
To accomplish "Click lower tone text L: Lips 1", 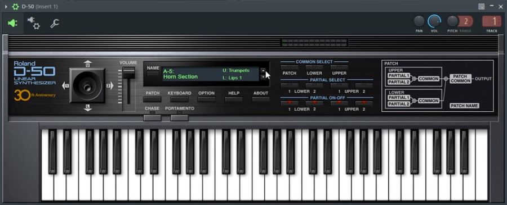I will pyautogui.click(x=232, y=78).
